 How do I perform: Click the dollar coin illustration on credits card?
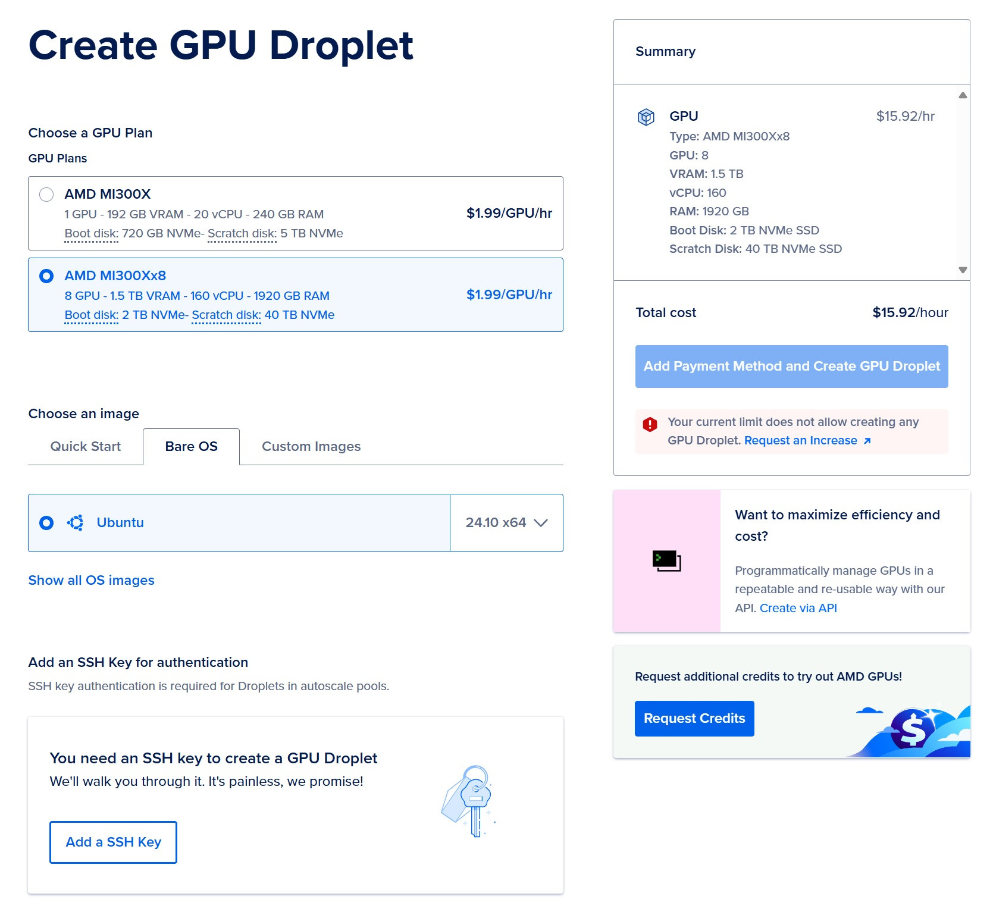pyautogui.click(x=913, y=729)
